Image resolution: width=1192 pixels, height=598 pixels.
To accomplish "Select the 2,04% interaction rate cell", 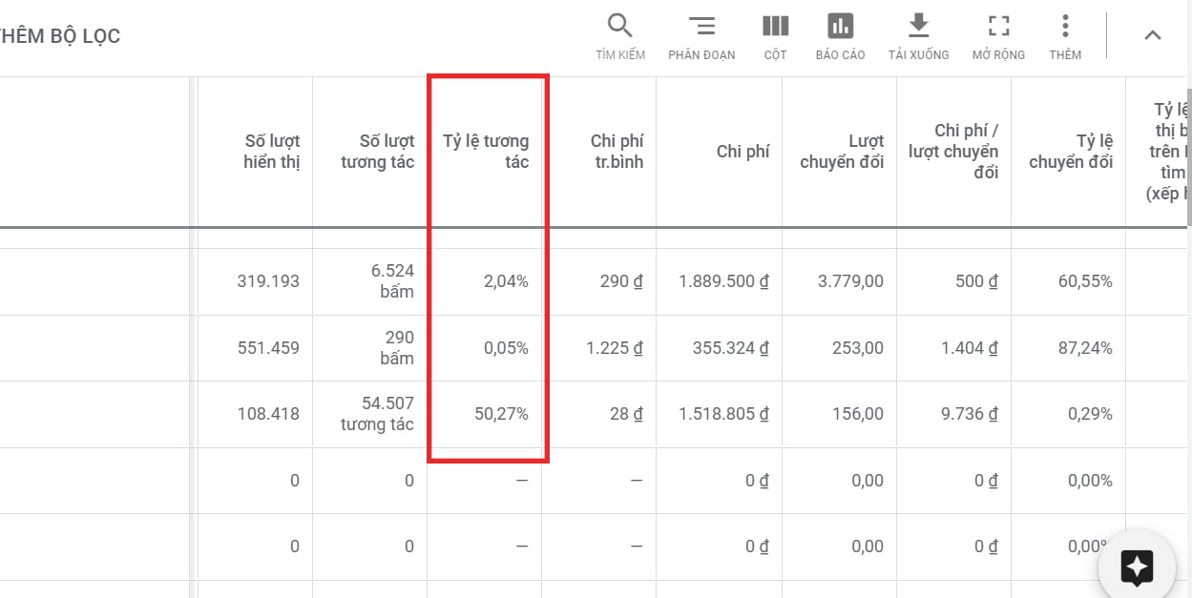I will pos(485,281).
